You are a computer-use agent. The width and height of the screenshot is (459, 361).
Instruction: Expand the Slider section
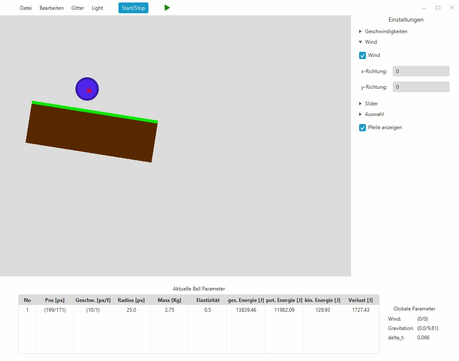click(368, 104)
